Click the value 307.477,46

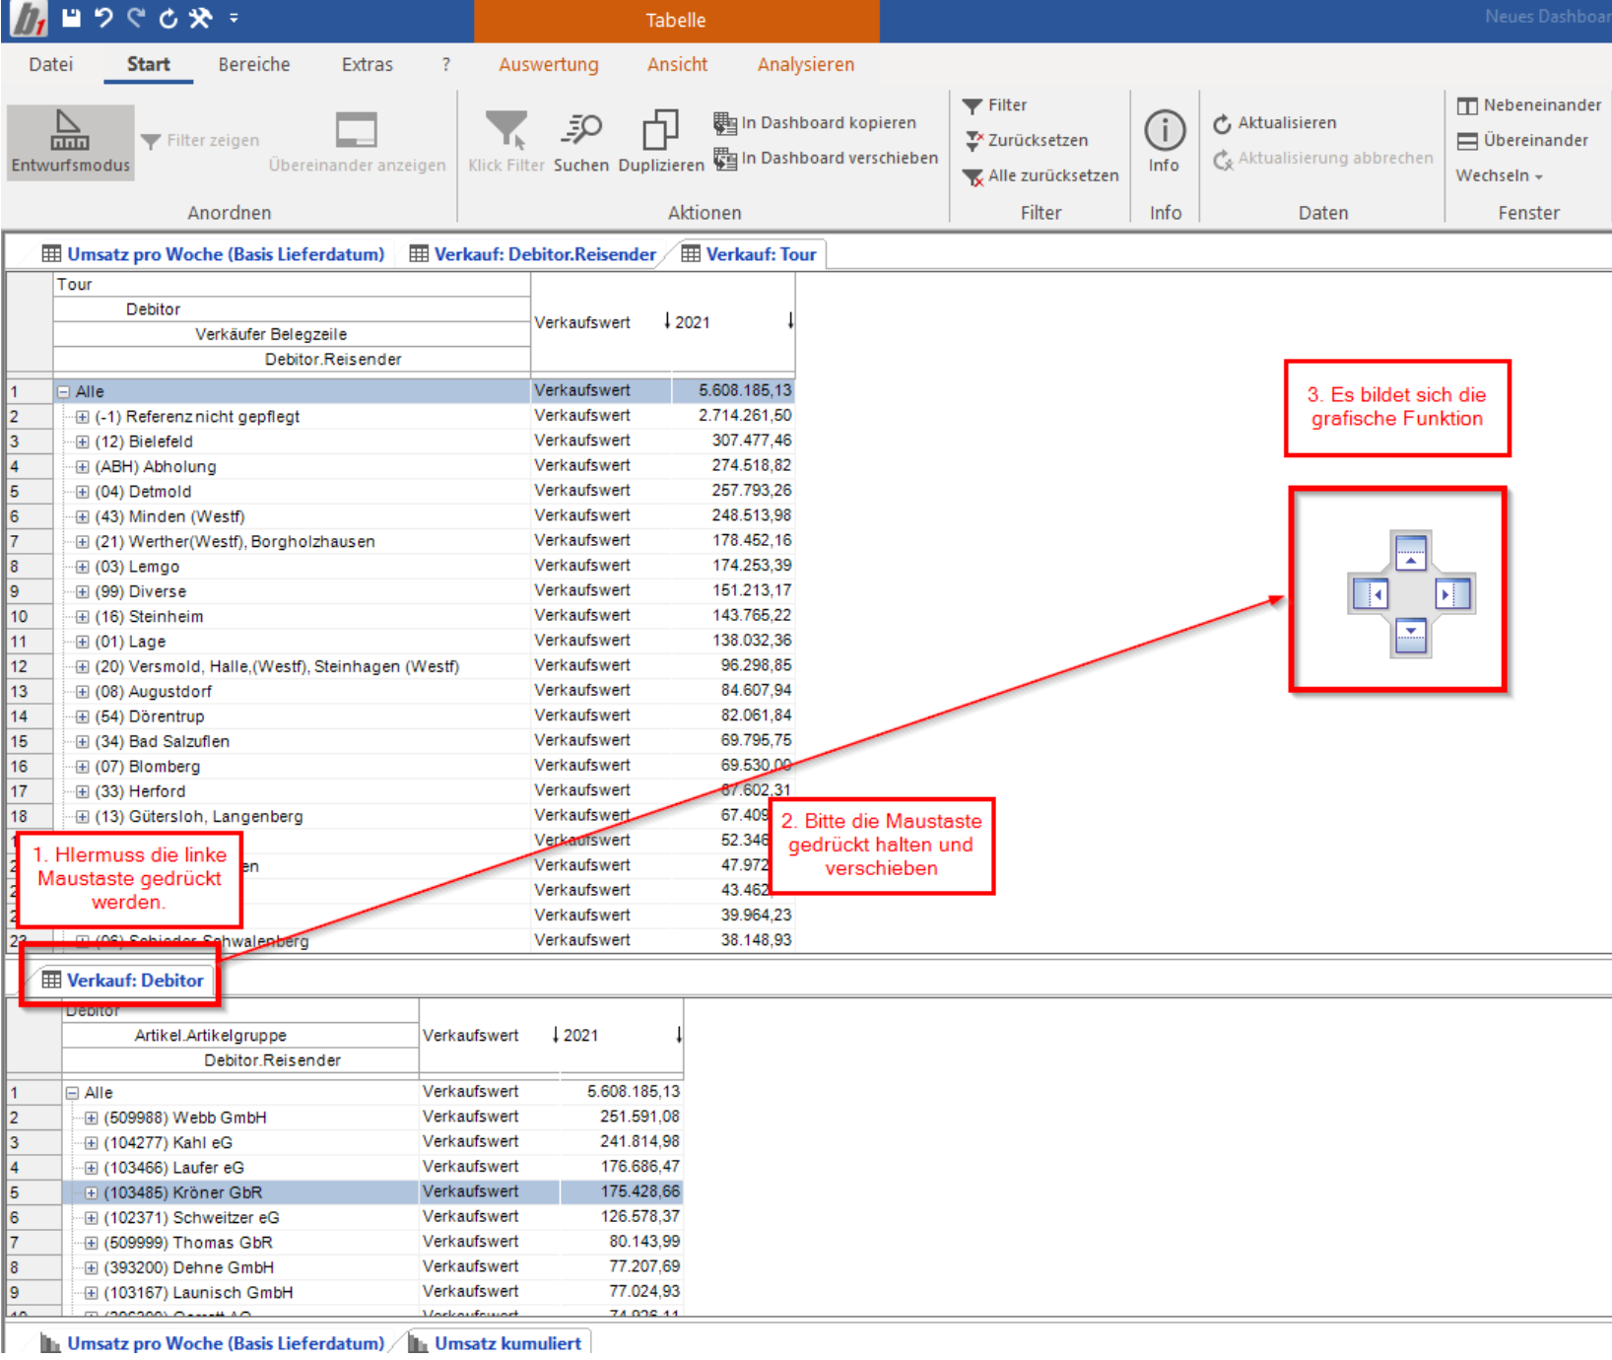[x=751, y=441]
